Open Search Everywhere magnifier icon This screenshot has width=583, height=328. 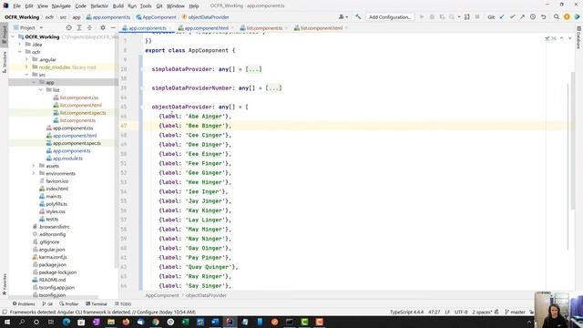point(557,16)
